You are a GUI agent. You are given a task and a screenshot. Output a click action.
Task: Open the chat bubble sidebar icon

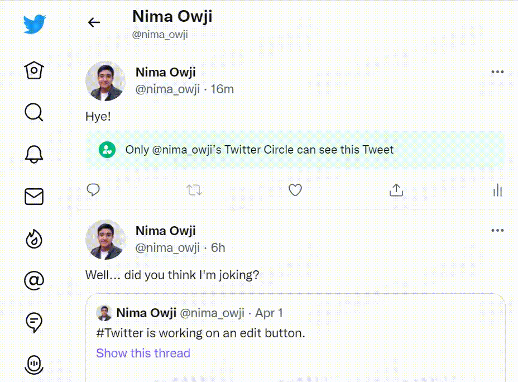tap(34, 322)
